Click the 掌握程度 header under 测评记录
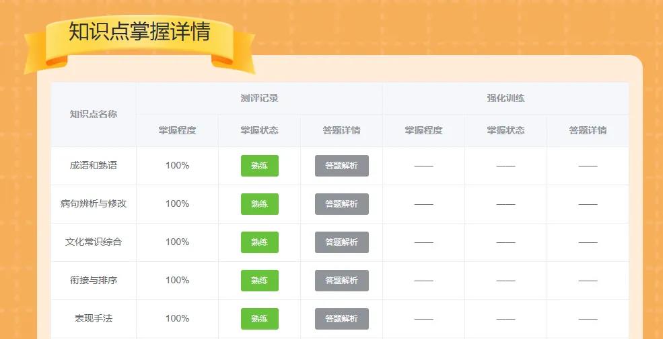Viewport: 663px width, 339px height. [177, 130]
